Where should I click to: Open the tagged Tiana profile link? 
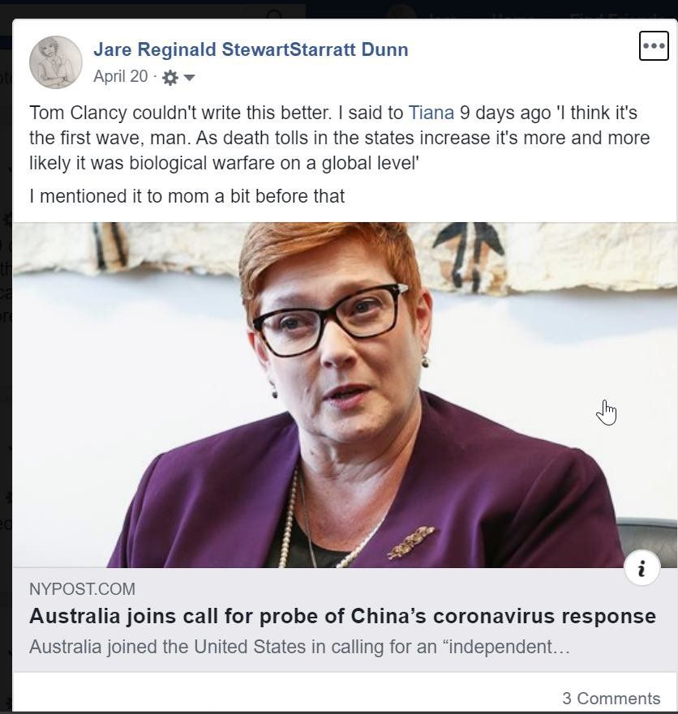click(431, 113)
